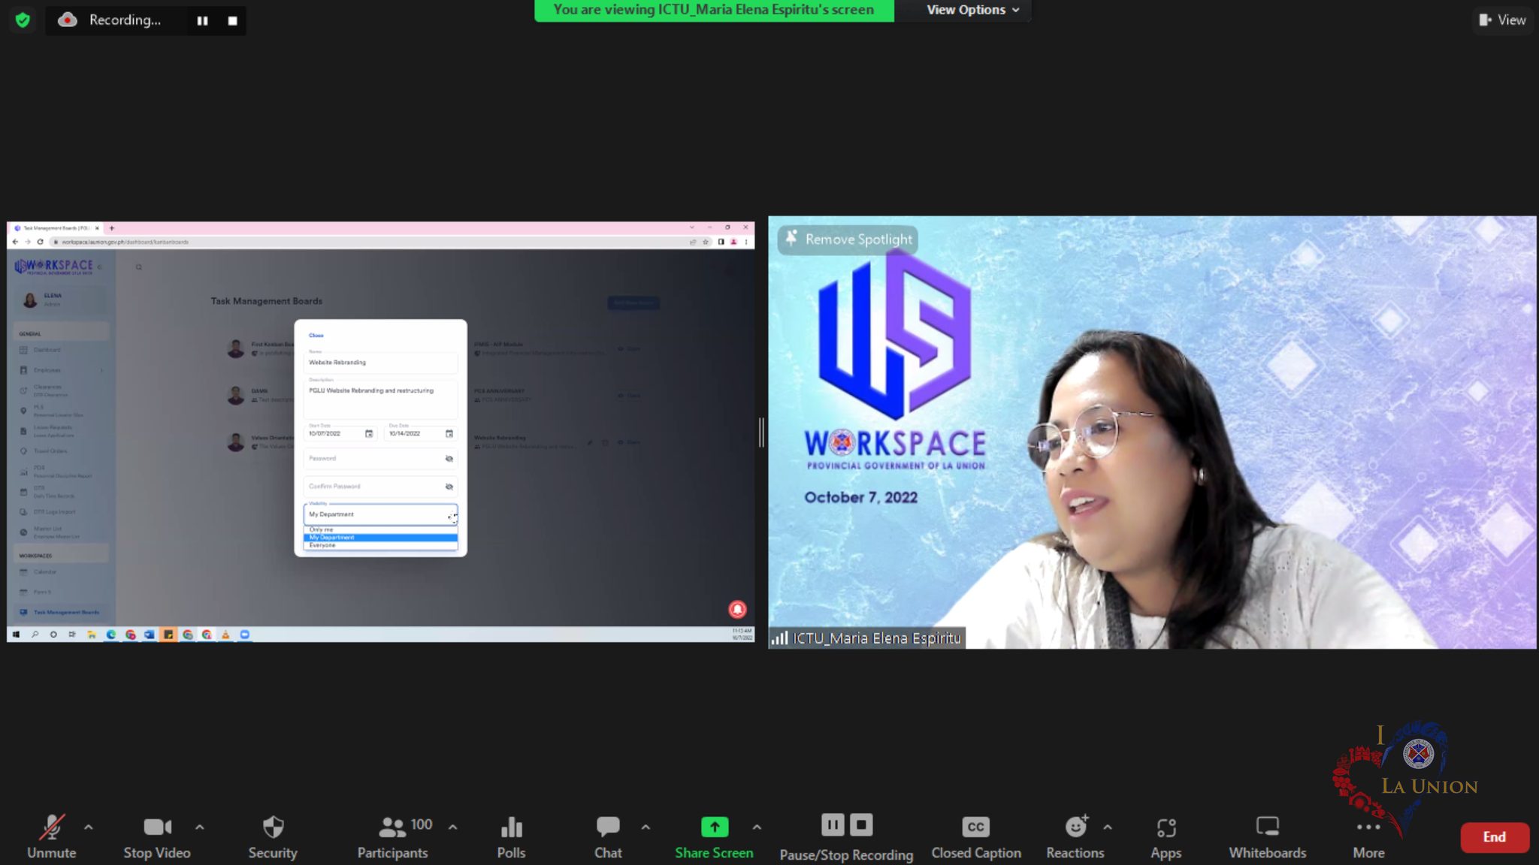Screen dimensions: 1539x865
Task: Open the Start Date calendar picker icon
Action: (369, 433)
